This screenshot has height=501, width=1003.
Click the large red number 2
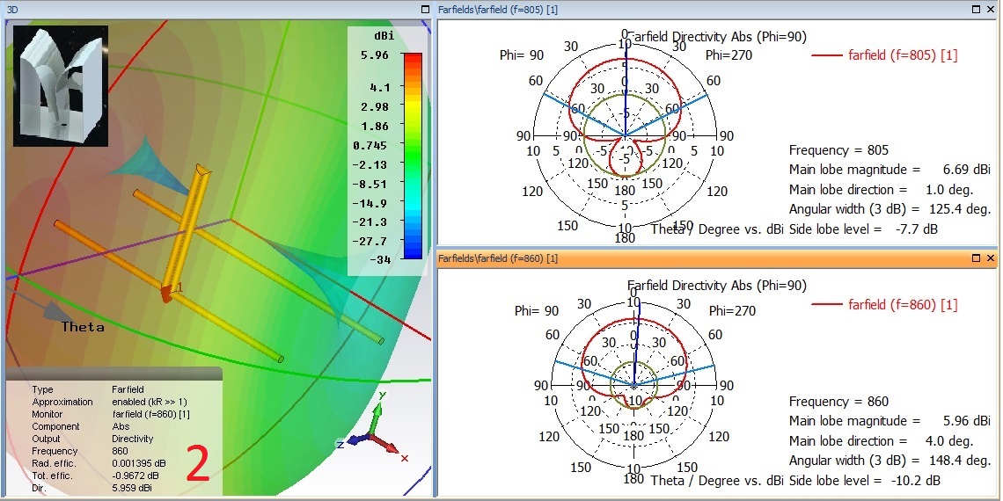pyautogui.click(x=198, y=464)
